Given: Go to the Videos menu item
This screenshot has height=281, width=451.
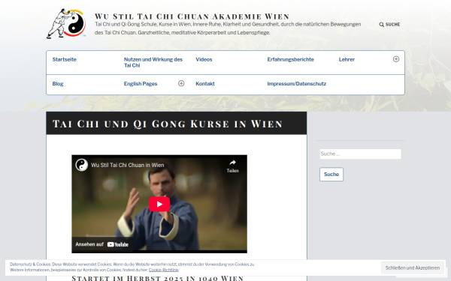Looking at the screenshot, I should pos(204,60).
